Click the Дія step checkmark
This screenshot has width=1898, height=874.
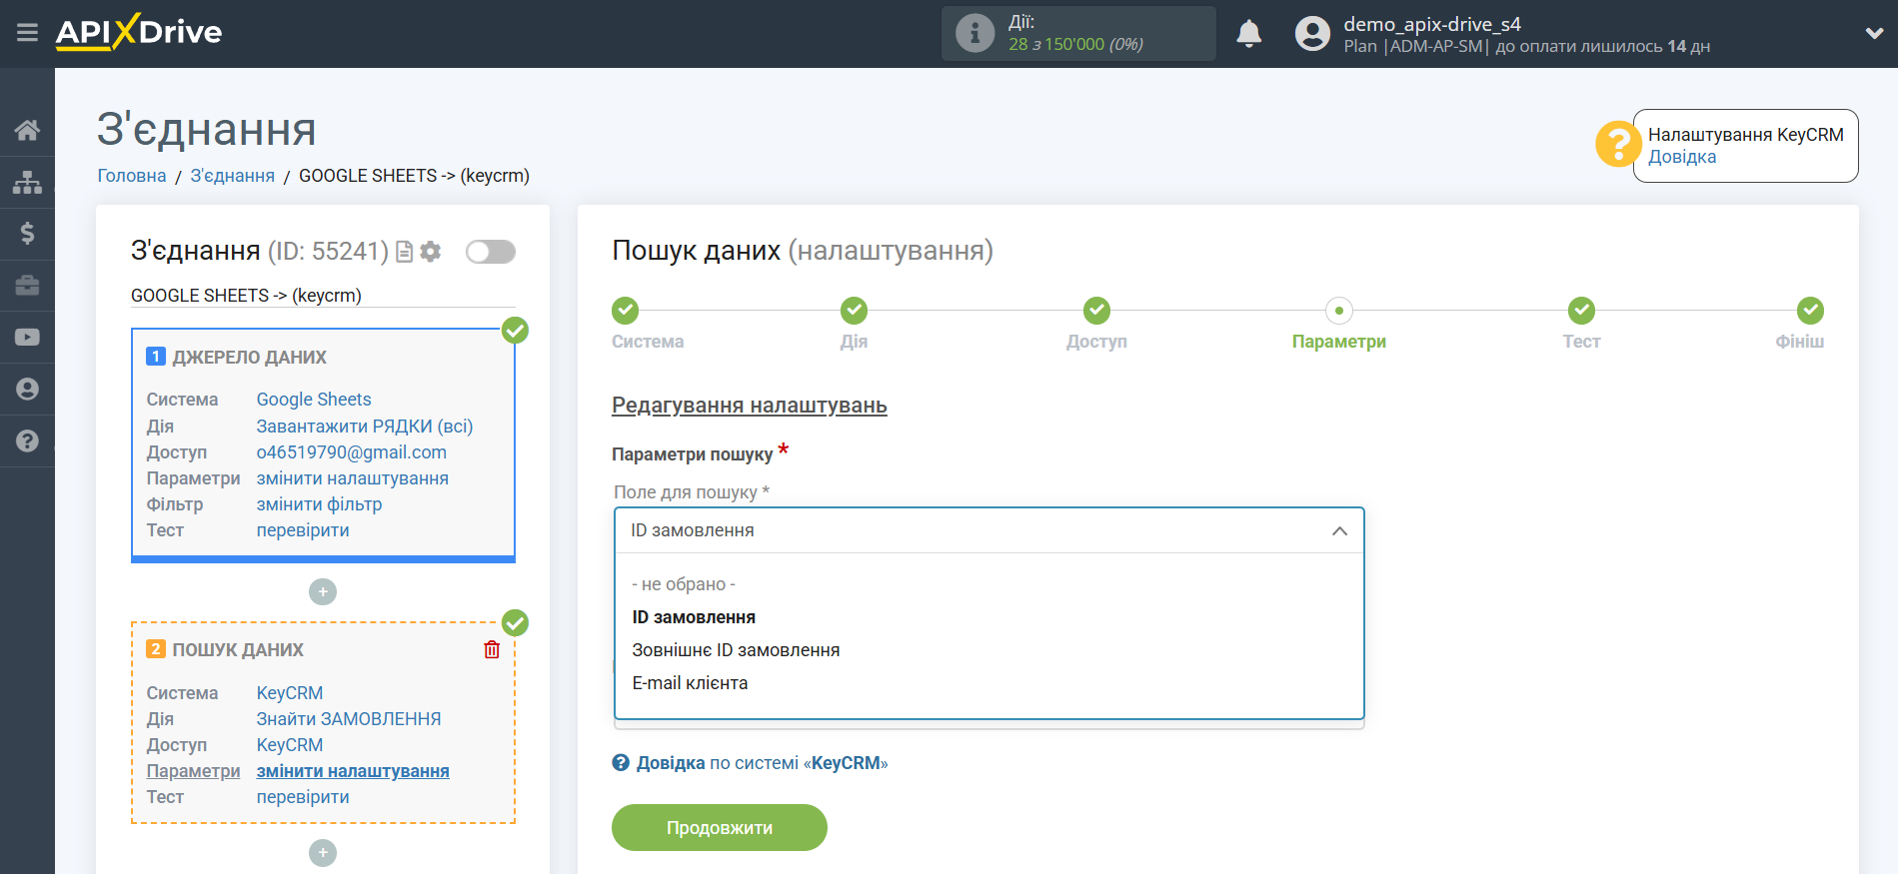(x=854, y=311)
